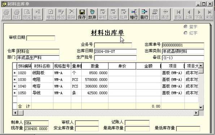Click the 保存 (Save) toolbar icon
215x135 pixels.
coord(82,14)
